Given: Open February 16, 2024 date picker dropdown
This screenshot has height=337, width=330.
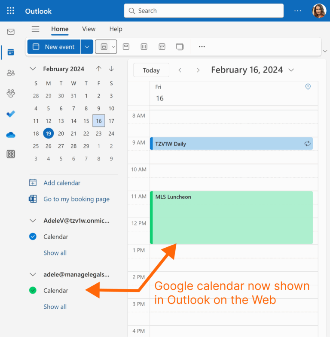Looking at the screenshot, I should click(291, 70).
